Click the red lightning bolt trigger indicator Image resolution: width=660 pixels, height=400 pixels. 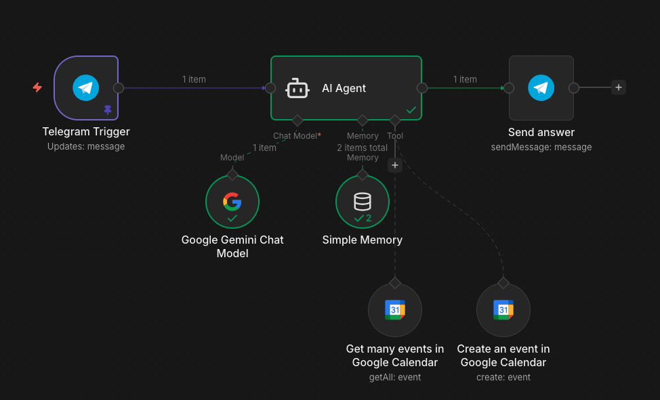tap(37, 87)
